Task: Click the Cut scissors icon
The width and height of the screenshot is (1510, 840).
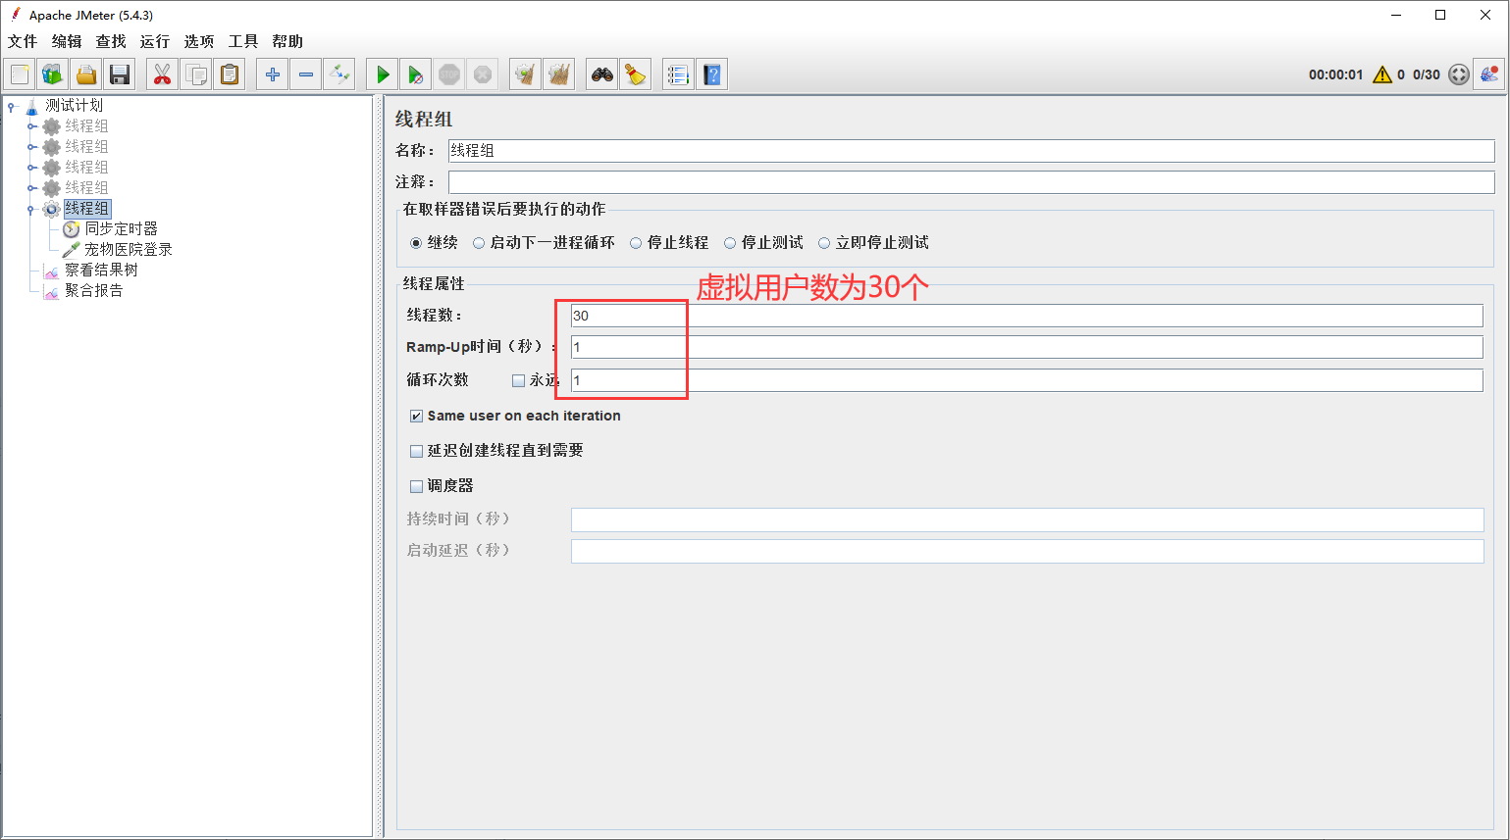Action: point(163,74)
